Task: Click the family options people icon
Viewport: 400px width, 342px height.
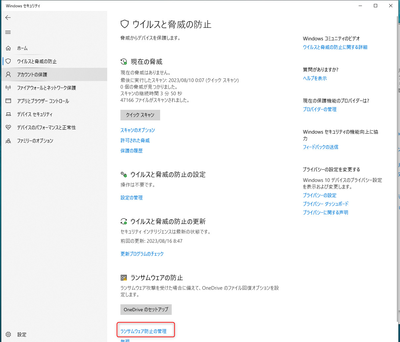Action: tap(8, 141)
